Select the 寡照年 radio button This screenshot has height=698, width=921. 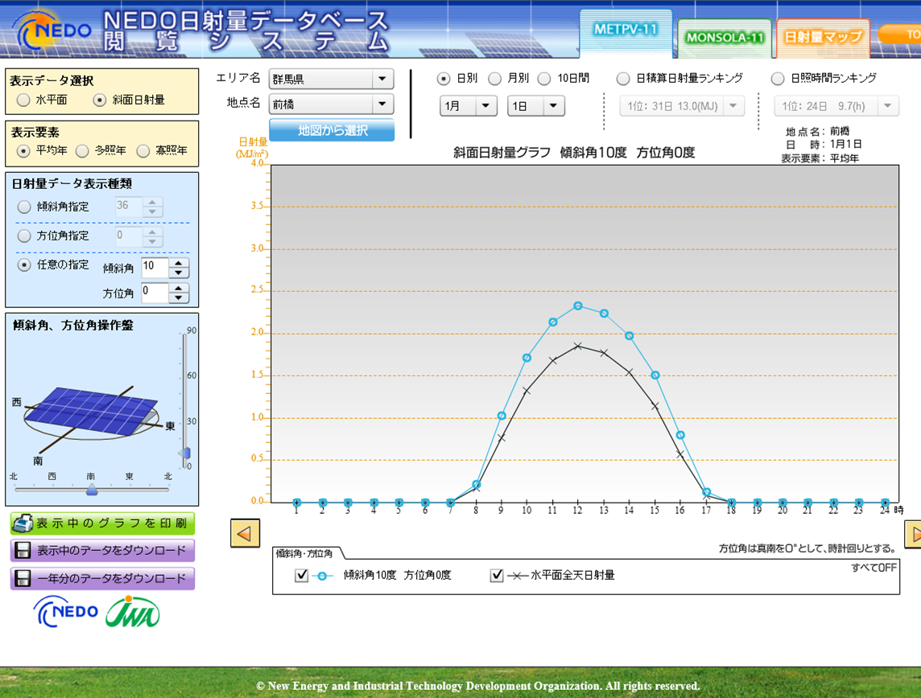click(x=142, y=150)
